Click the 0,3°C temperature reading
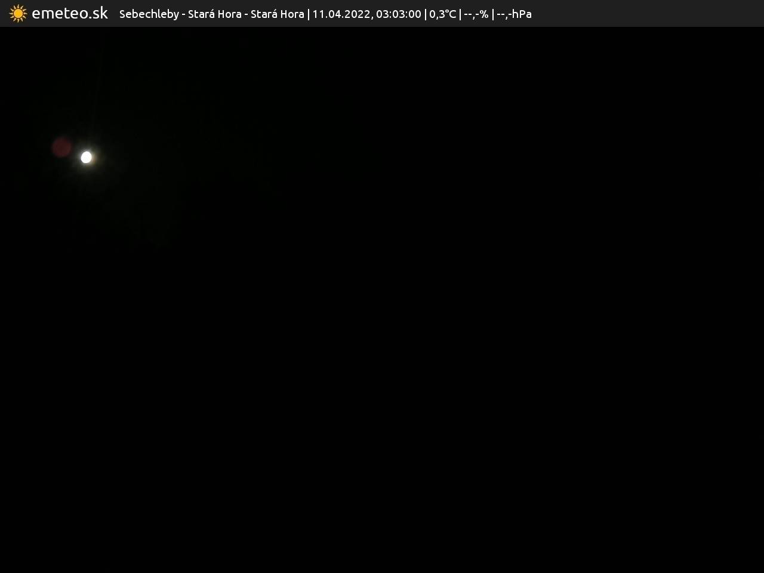Viewport: 764px width, 573px height. click(442, 14)
